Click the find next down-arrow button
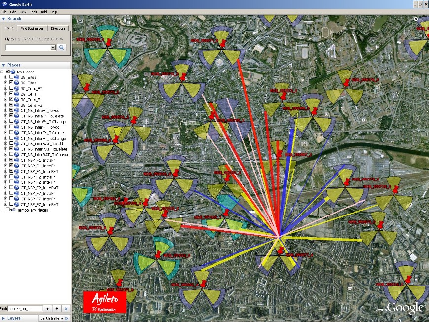 57,309
